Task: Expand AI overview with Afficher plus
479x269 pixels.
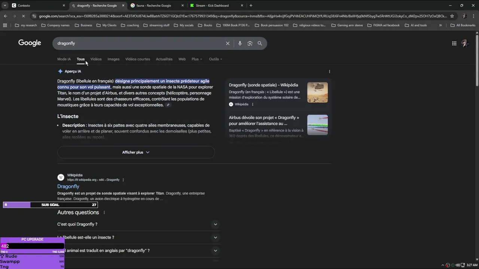Action: coord(136,152)
